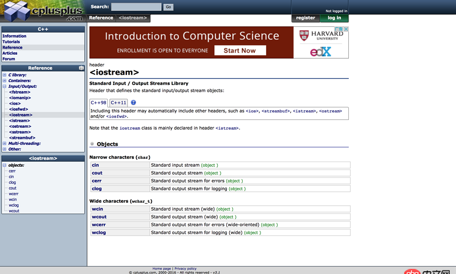Open cerr in the objects sidebar list
The width and height of the screenshot is (456, 274).
click(12, 171)
